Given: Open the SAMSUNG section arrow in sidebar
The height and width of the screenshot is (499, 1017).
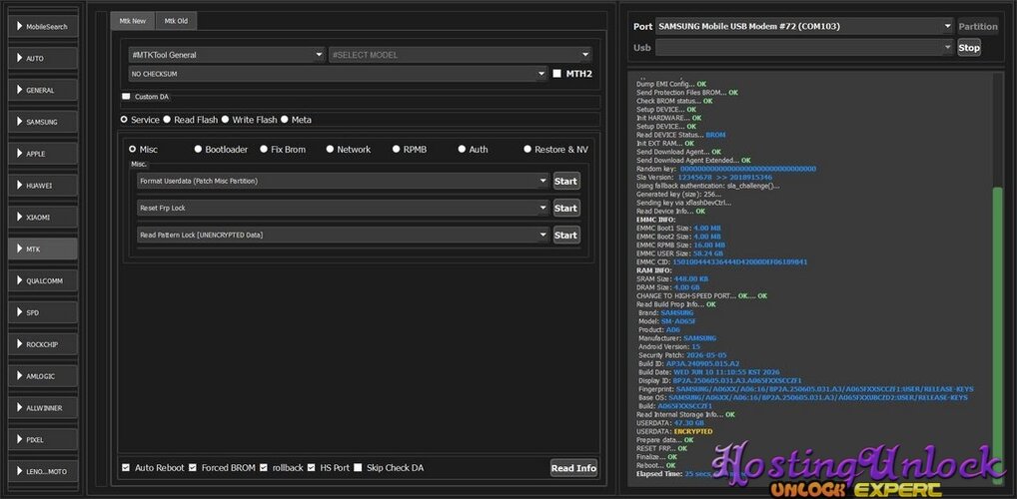Looking at the screenshot, I should [x=19, y=121].
